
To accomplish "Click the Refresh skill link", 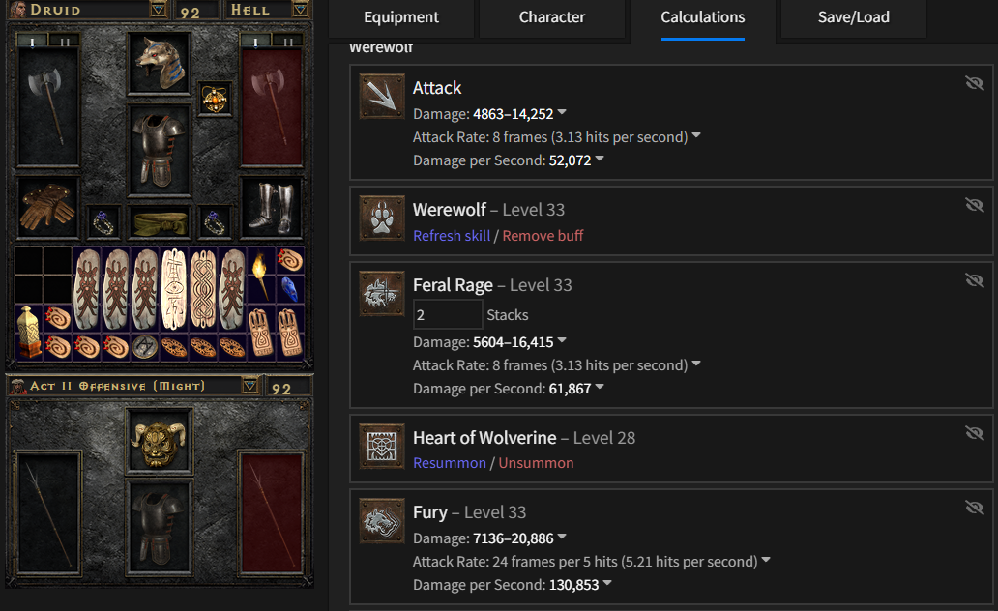I will [x=452, y=236].
